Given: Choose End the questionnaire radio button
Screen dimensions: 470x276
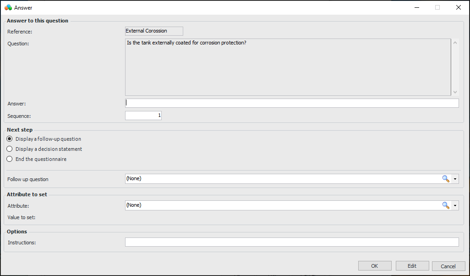Looking at the screenshot, I should 10,159.
